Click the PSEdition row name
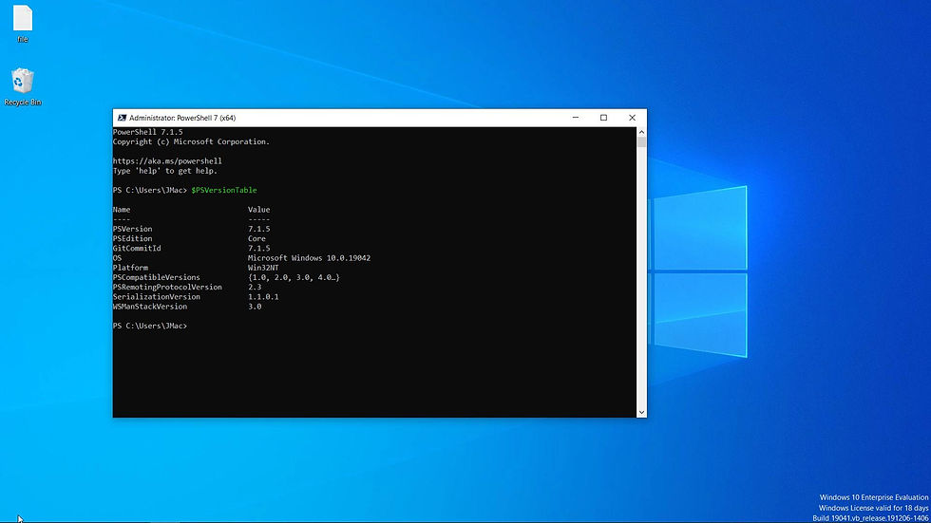The image size is (931, 523). pyautogui.click(x=132, y=238)
